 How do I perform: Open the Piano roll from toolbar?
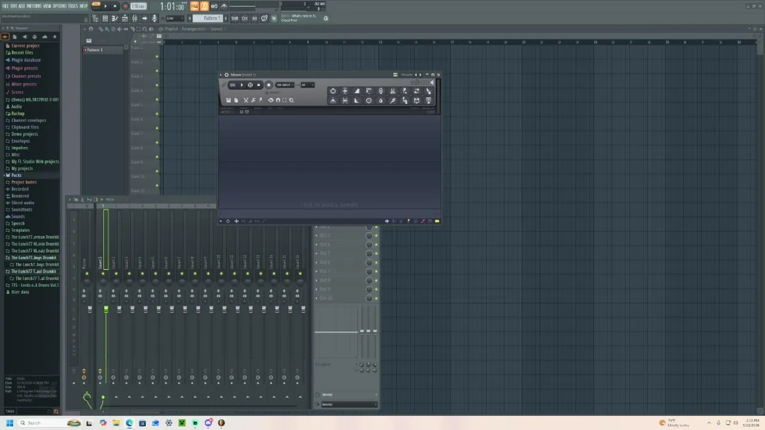[115, 19]
